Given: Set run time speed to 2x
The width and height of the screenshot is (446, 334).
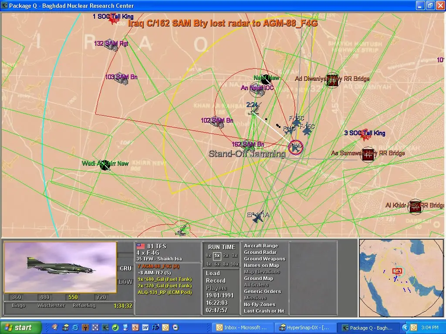Looking at the screenshot, I should click(x=226, y=256).
